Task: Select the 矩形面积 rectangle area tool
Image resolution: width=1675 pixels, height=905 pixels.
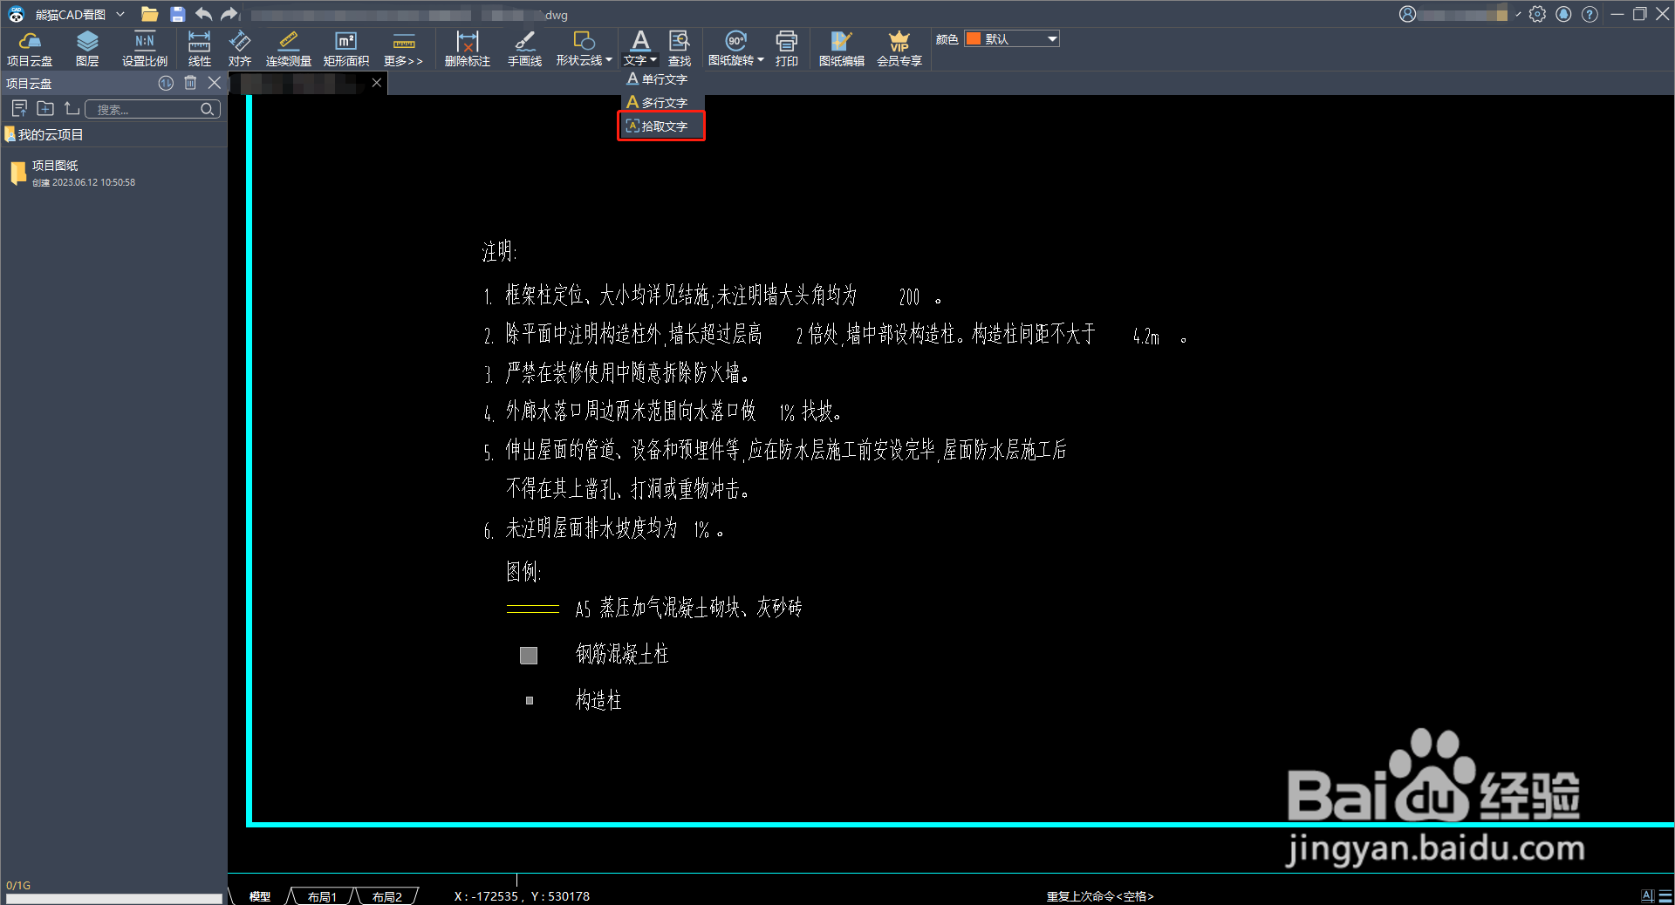Action: point(346,49)
